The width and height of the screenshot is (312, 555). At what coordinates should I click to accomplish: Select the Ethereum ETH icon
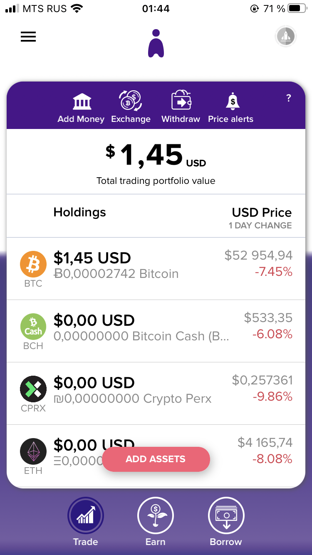(33, 451)
